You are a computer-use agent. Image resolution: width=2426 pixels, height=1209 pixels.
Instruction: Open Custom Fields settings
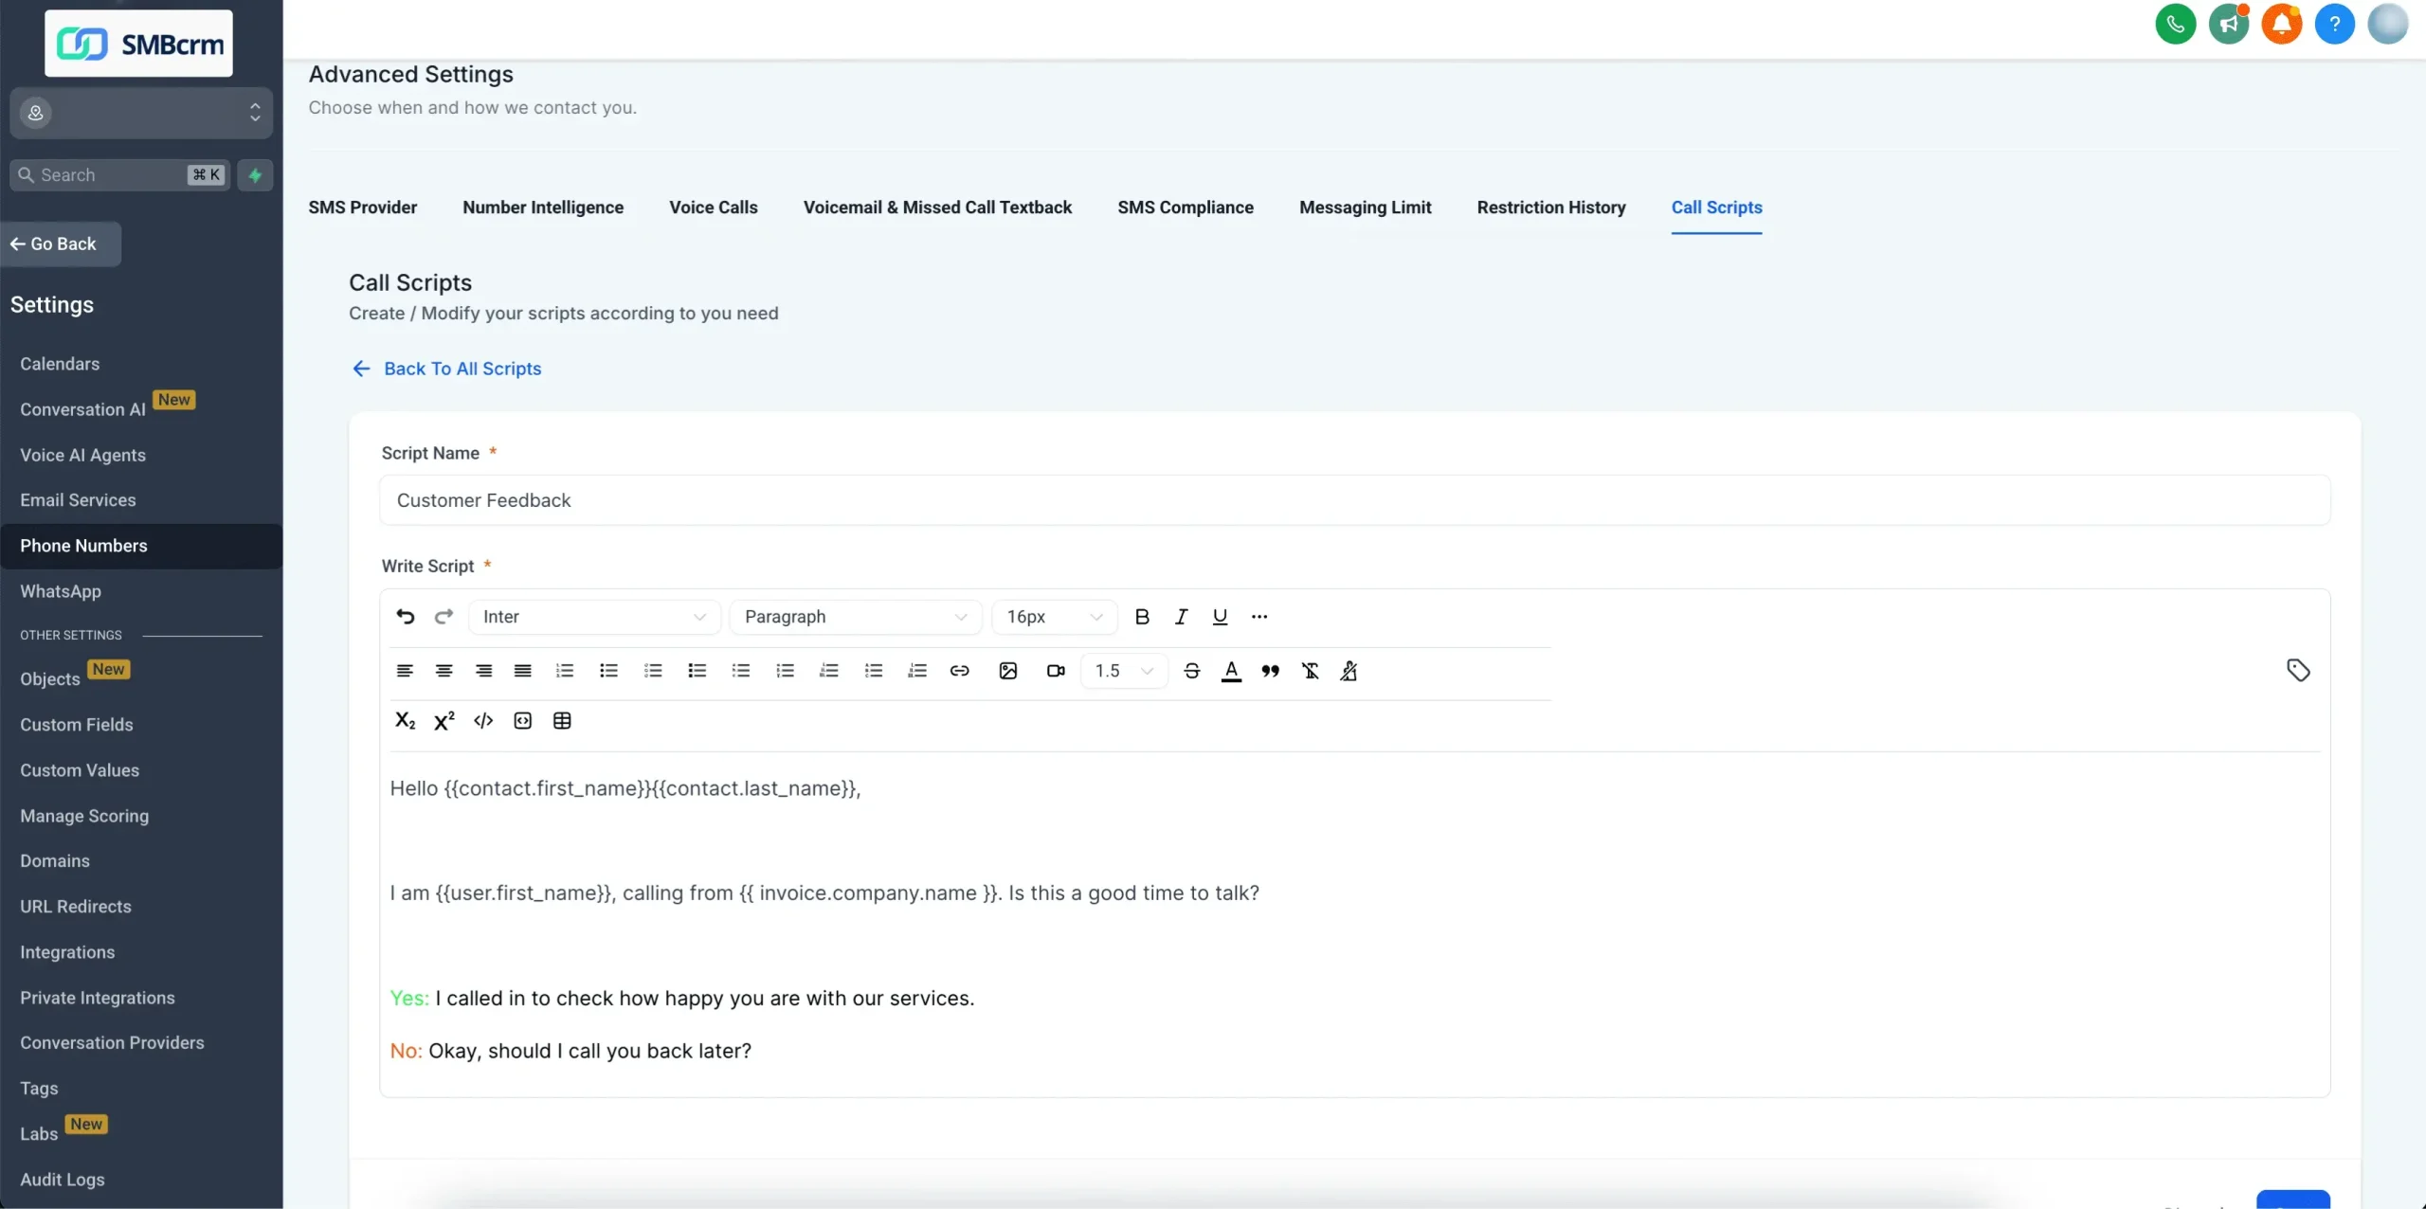(77, 725)
